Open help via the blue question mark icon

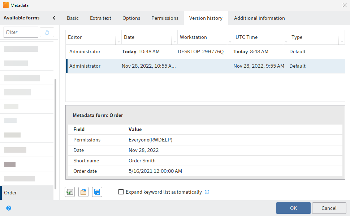[x=9, y=208]
